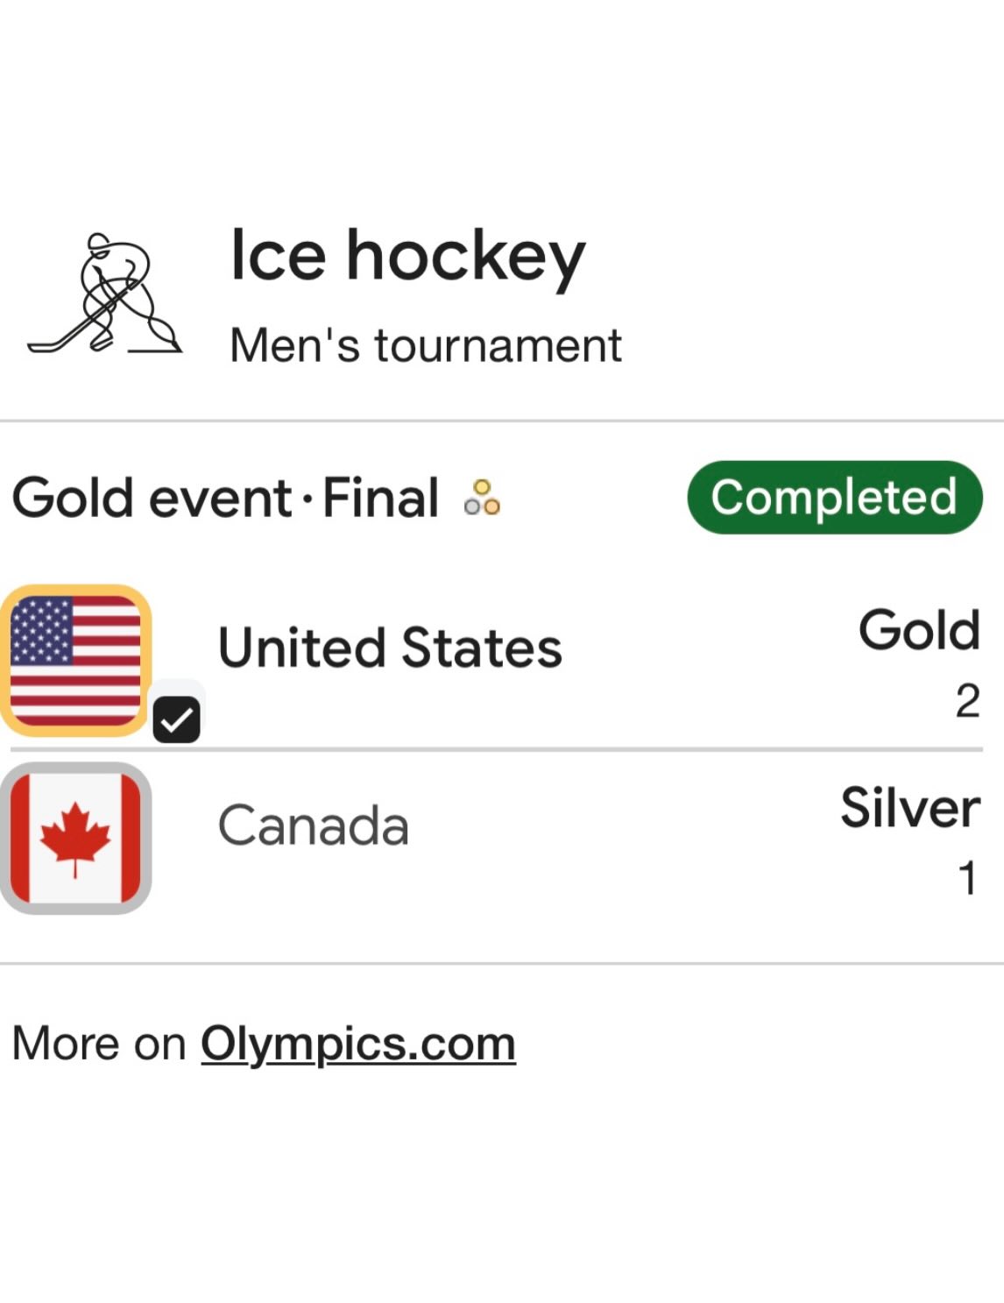Click the Gold medal label
Screen dimensions: 1004x1303
coord(919,630)
